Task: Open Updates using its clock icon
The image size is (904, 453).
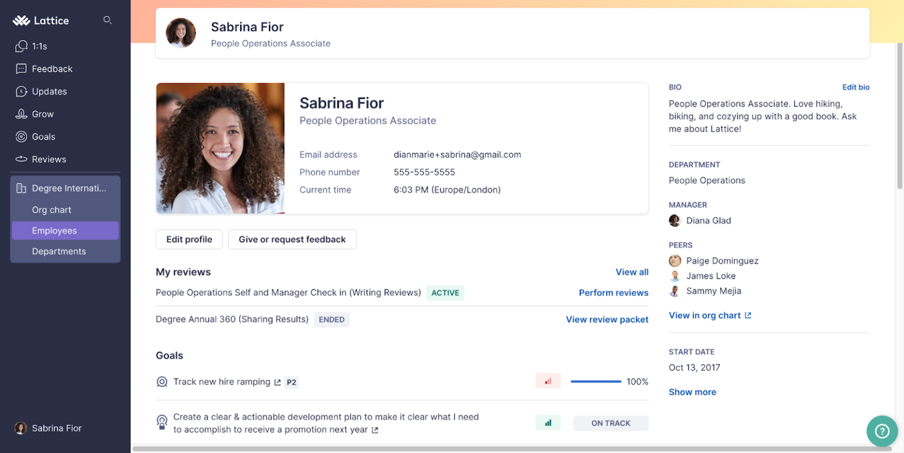Action: pyautogui.click(x=22, y=91)
